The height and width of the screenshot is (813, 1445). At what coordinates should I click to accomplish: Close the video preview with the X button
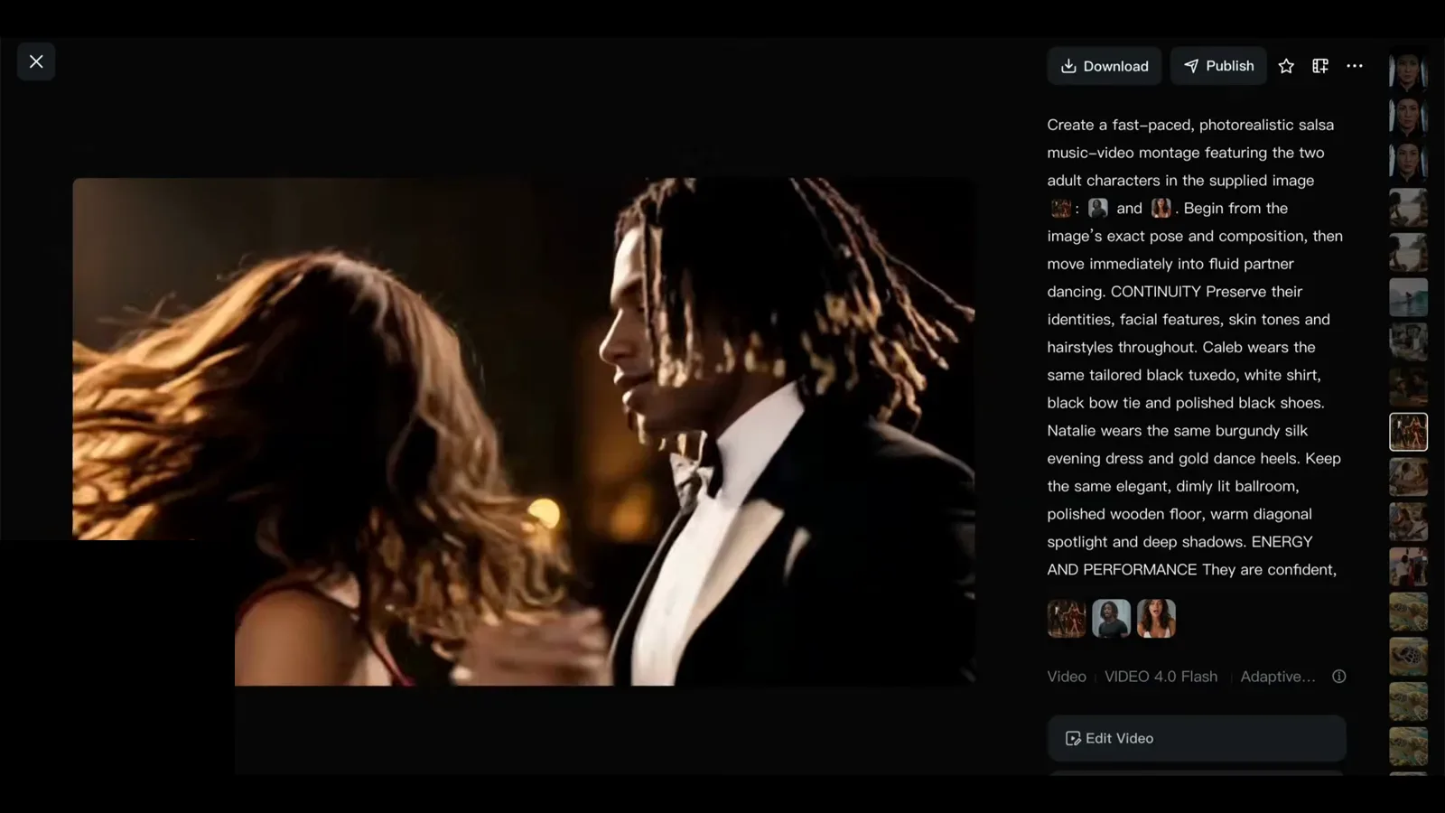36,61
